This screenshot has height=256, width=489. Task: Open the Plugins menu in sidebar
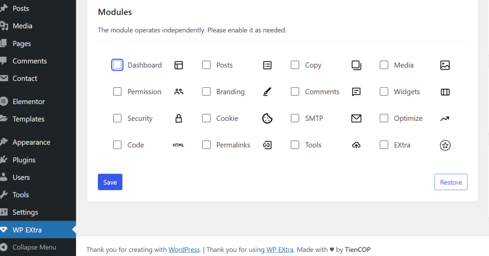pyautogui.click(x=24, y=160)
